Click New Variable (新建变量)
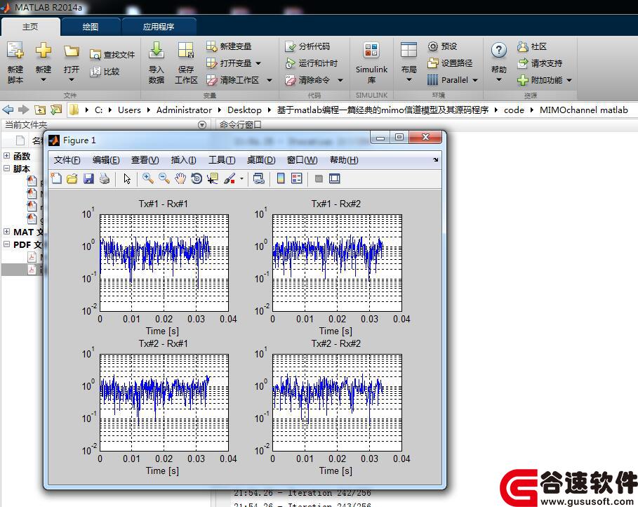Screen dimensions: 638x507 [229, 46]
